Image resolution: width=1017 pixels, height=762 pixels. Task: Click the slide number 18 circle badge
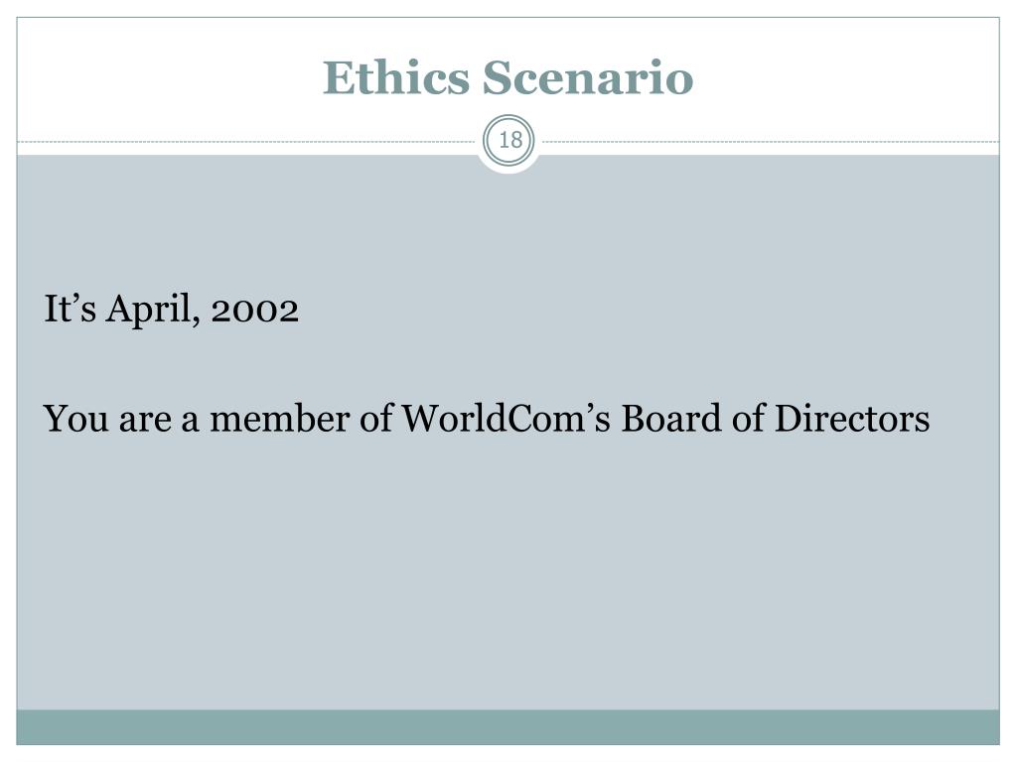pyautogui.click(x=509, y=140)
